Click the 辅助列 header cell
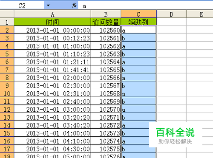Viewport: 213px width, 158px height. [138, 22]
